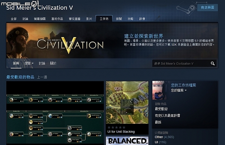
Task: Click the Civilization V banner logo
Action: (x=70, y=45)
